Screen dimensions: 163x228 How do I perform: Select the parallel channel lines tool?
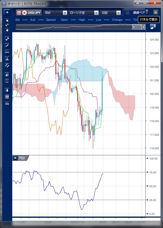[x=7, y=65]
